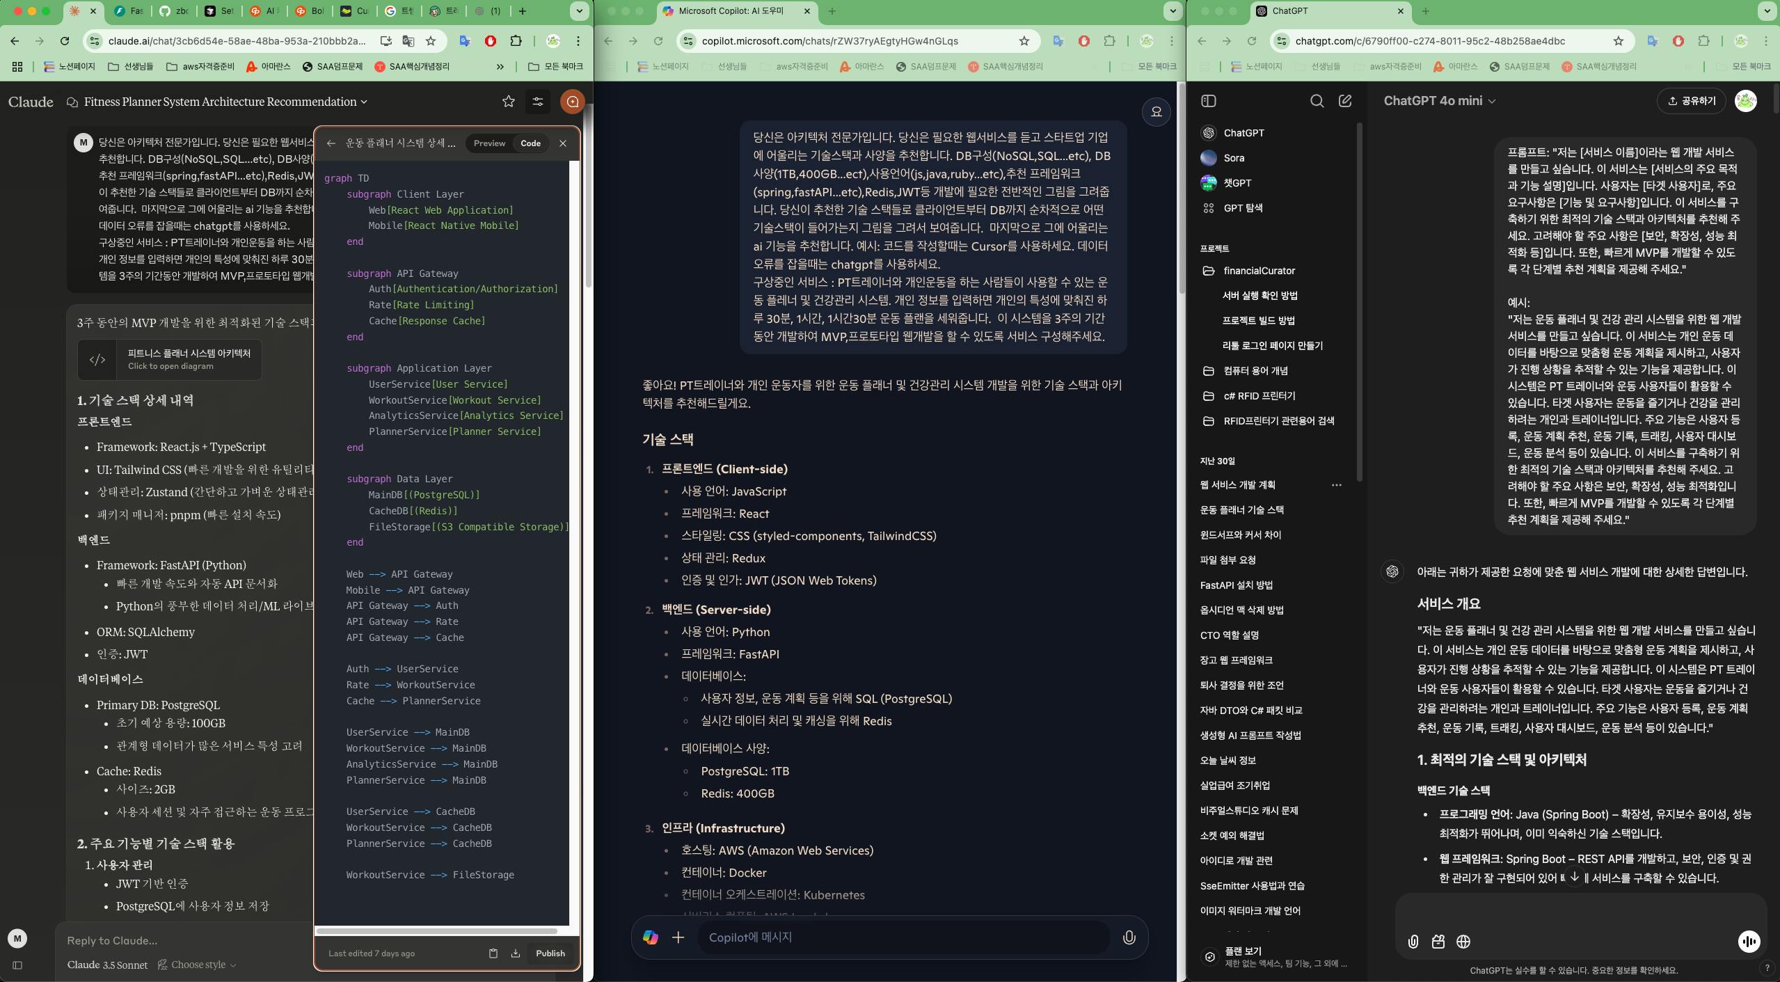Copy artifact code with clipboard icon
The height and width of the screenshot is (982, 1780).
(493, 953)
